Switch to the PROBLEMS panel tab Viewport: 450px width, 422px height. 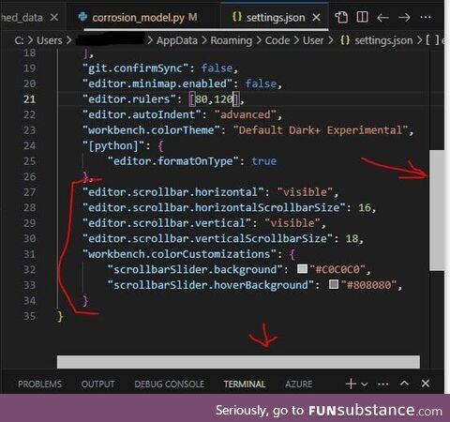(x=39, y=384)
